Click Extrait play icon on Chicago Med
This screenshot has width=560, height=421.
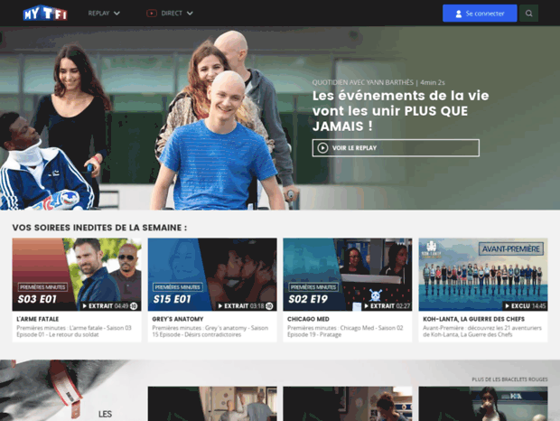tap(366, 306)
